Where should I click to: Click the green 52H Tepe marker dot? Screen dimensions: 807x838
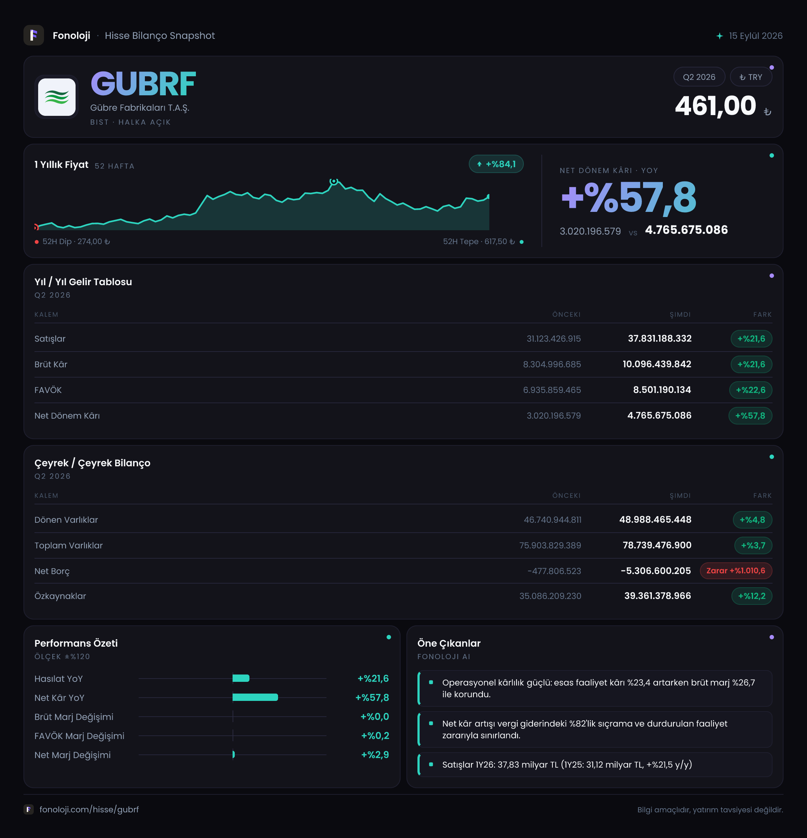[522, 242]
